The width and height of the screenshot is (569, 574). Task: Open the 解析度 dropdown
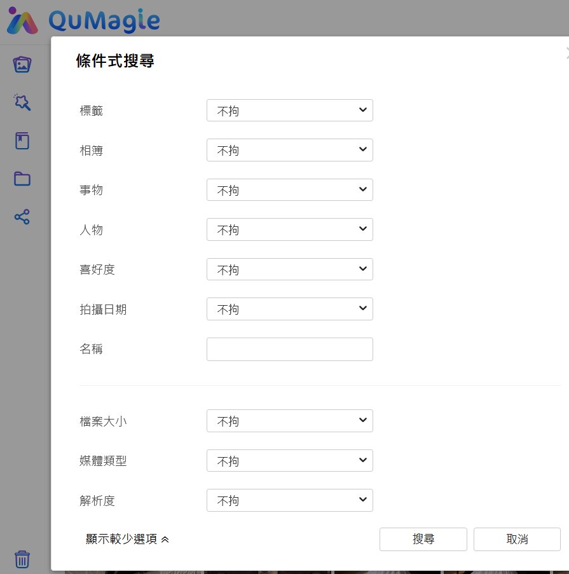pyautogui.click(x=289, y=500)
